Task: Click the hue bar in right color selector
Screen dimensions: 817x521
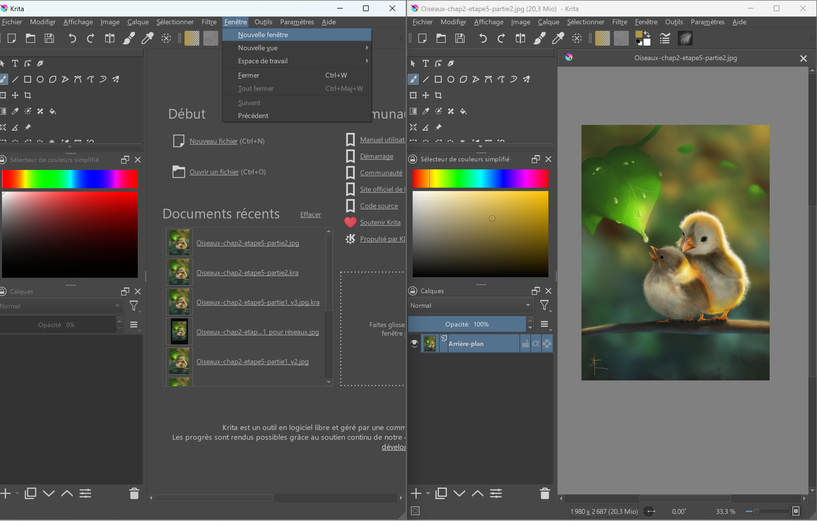Action: tap(480, 178)
